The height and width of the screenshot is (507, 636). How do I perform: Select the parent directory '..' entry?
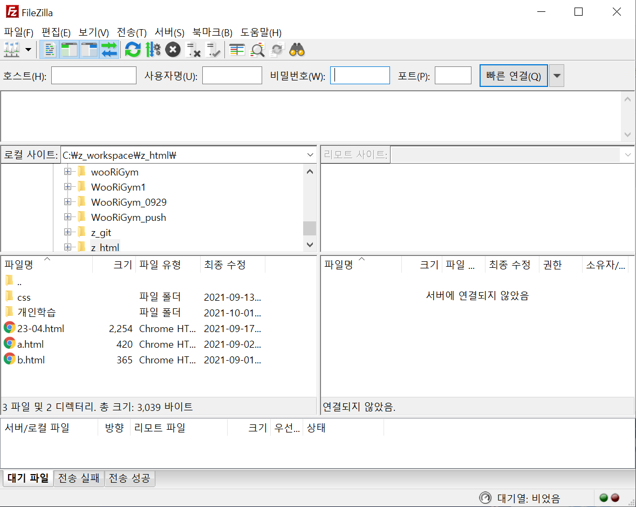coord(159,281)
